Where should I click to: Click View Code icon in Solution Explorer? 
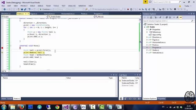pos(174,17)
